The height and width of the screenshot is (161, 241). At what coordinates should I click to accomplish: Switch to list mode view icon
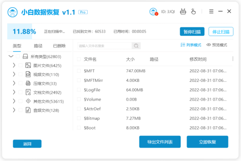tap(183, 45)
